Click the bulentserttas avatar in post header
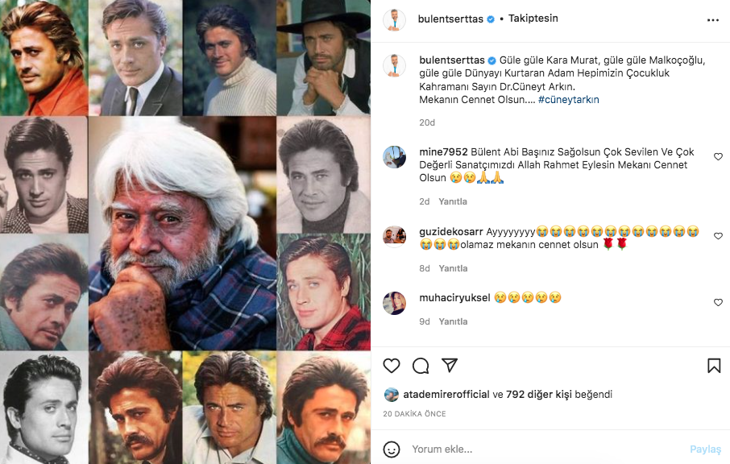The width and height of the screenshot is (730, 464). 394,20
